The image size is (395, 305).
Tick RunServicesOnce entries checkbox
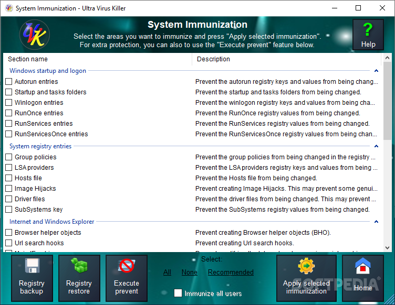click(9, 134)
